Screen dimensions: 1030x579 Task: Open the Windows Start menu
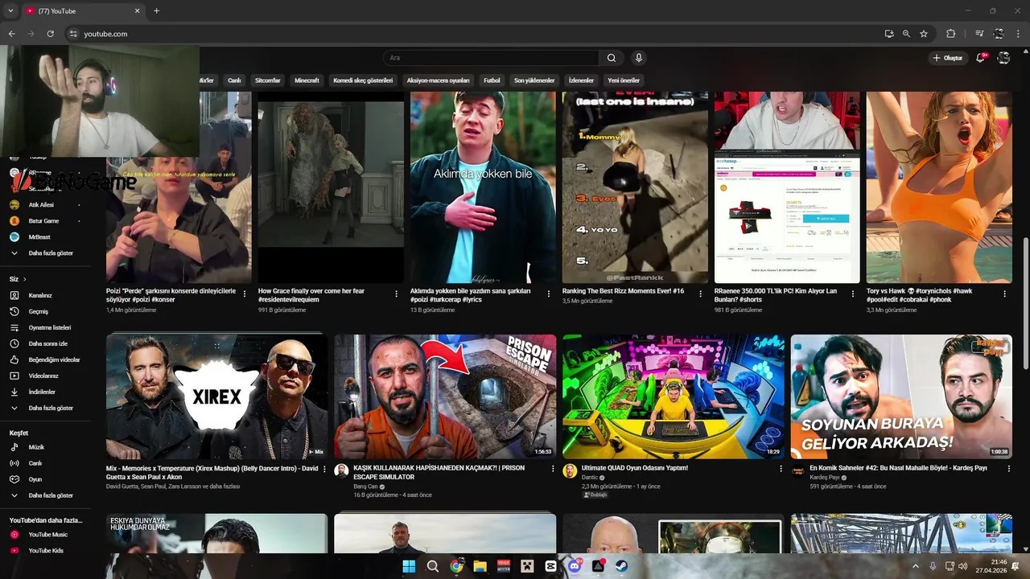pos(409,566)
